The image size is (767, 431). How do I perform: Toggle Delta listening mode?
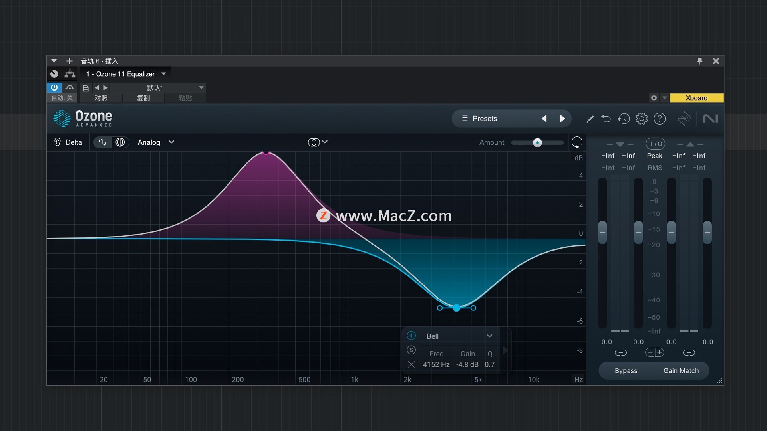pyautogui.click(x=68, y=142)
